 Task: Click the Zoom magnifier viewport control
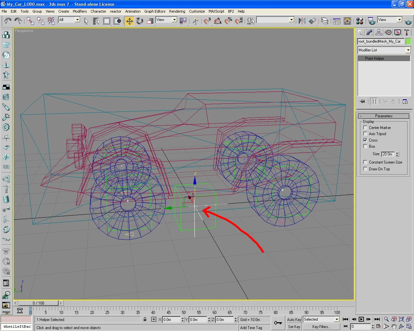tap(386, 319)
